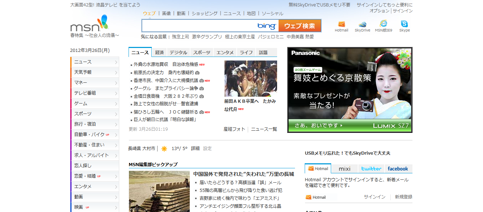Expand the スポーツ sidebar arrow
The image size is (483, 212).
[x=116, y=114]
